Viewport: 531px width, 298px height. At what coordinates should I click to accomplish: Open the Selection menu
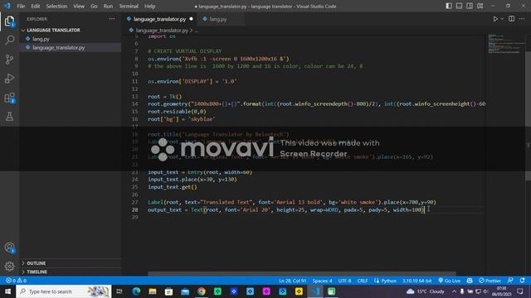(56, 6)
